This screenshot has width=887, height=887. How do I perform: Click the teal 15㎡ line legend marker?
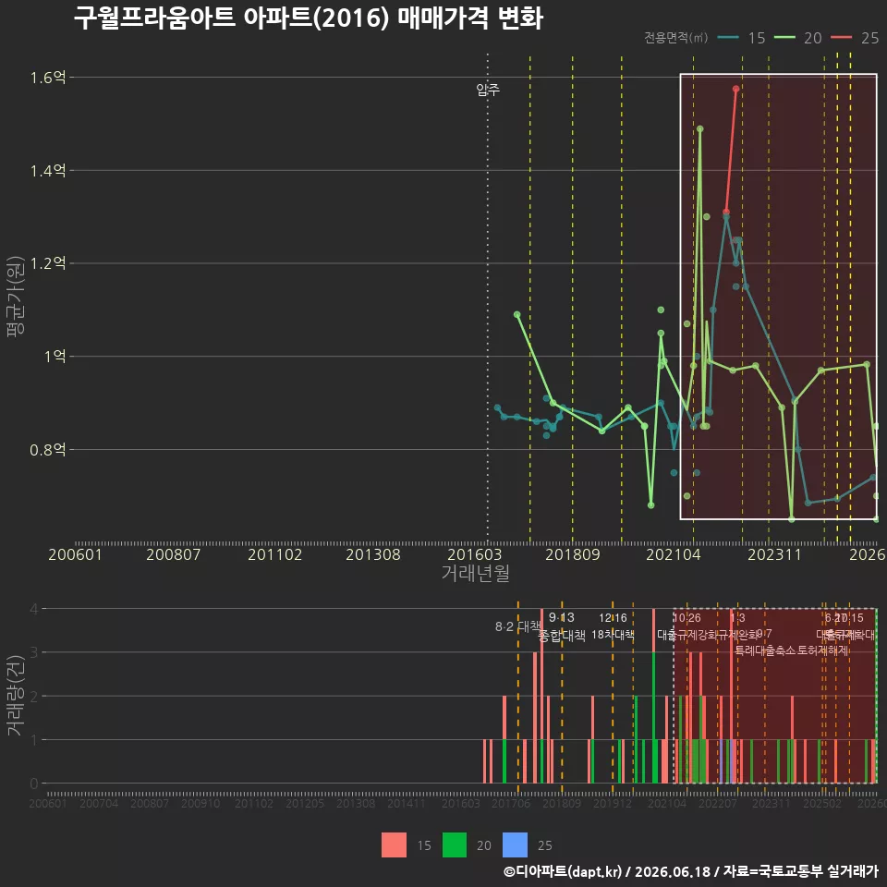tap(728, 38)
